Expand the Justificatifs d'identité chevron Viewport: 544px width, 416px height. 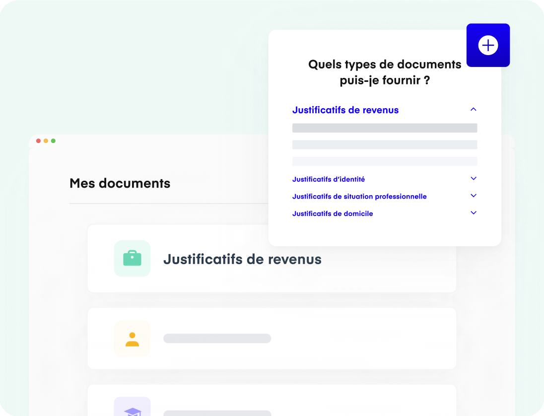coord(473,179)
